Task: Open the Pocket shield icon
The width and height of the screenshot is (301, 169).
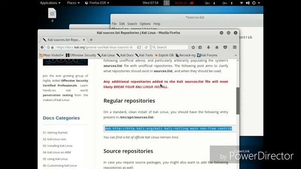Action: (x=225, y=47)
